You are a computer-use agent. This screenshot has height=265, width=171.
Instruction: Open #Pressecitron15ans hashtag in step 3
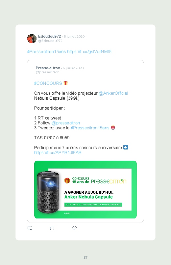(x=90, y=128)
